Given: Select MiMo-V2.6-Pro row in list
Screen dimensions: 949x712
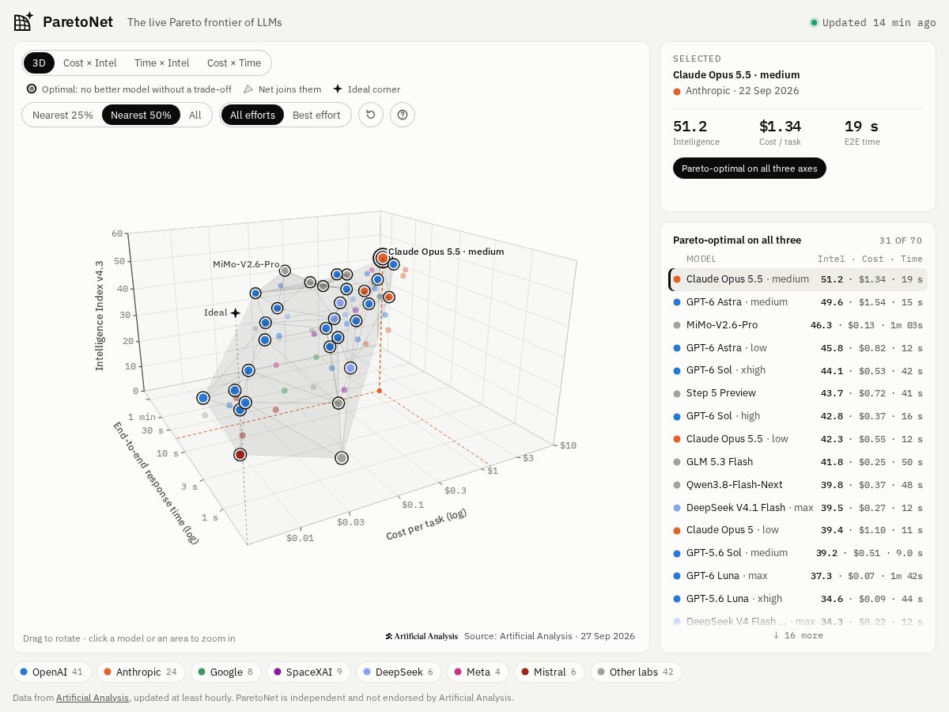Looking at the screenshot, I should coord(798,325).
